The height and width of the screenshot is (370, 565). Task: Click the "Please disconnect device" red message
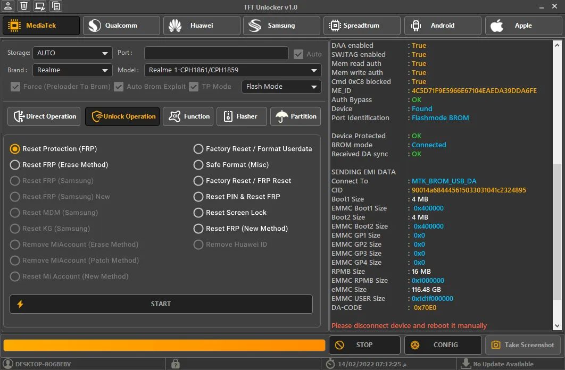(409, 326)
